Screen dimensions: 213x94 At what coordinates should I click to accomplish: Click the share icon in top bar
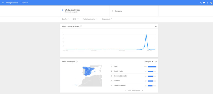(x=201, y=3)
